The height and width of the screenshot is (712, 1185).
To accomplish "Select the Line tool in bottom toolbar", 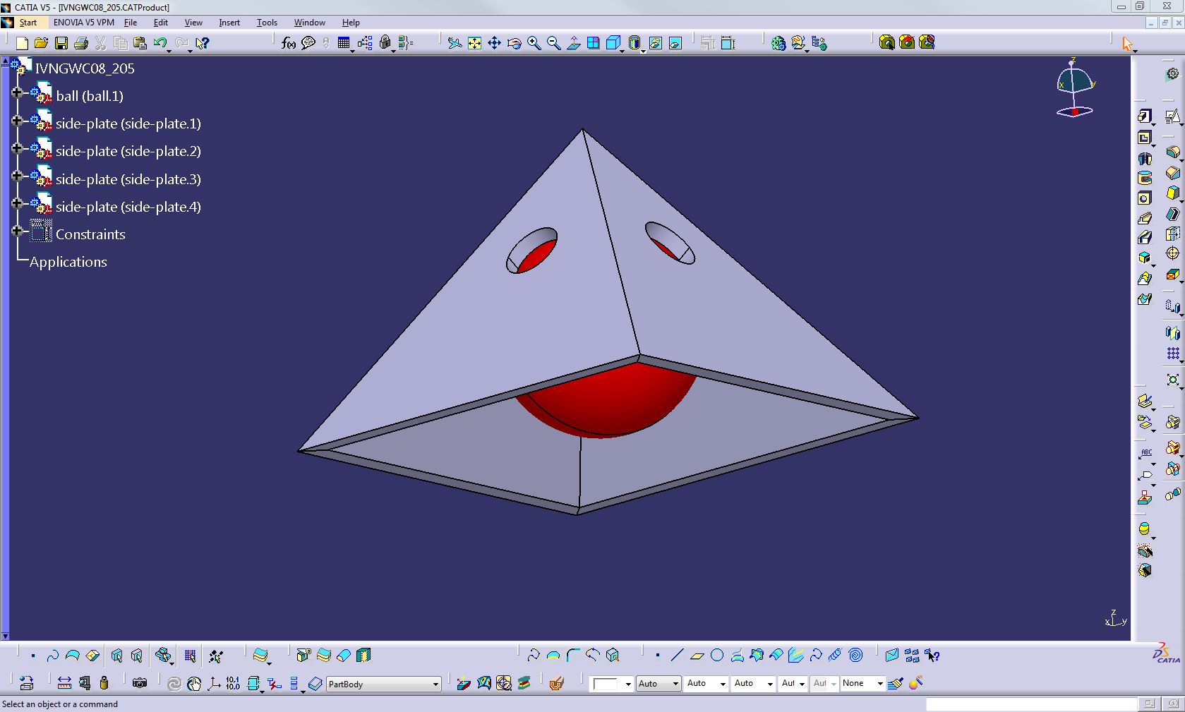I will click(677, 656).
